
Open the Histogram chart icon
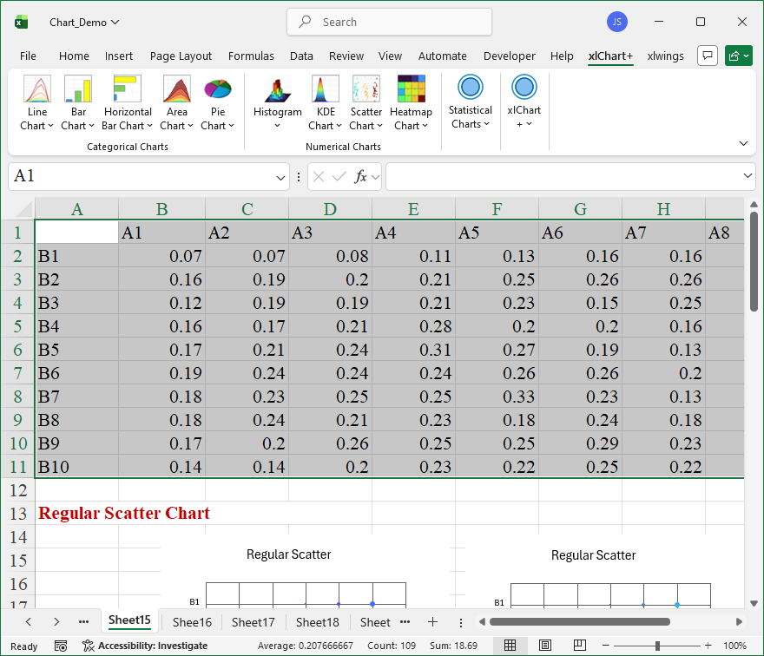(277, 90)
